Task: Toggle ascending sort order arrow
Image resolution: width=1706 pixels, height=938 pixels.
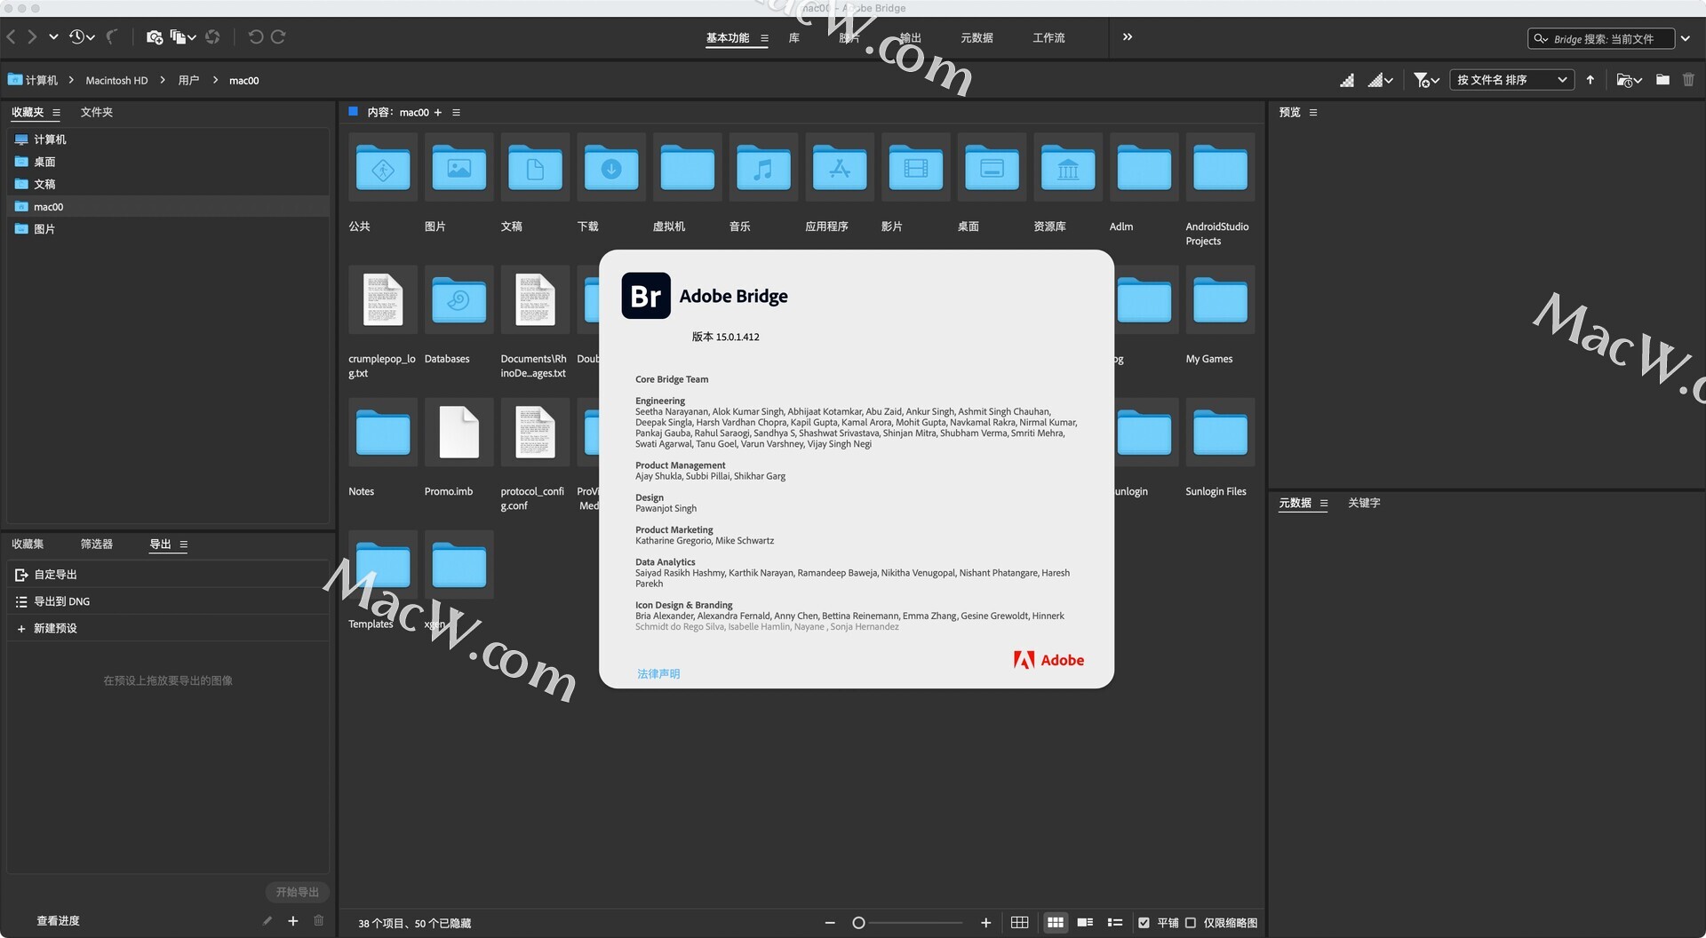Action: coord(1590,80)
